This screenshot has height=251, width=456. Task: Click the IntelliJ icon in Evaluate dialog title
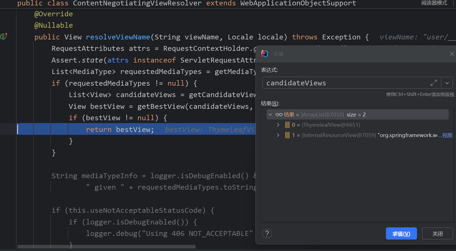[264, 54]
